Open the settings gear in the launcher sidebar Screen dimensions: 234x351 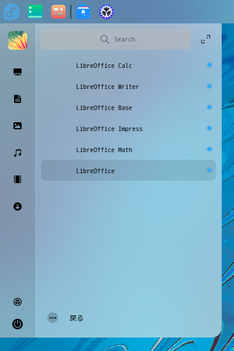pos(18,302)
